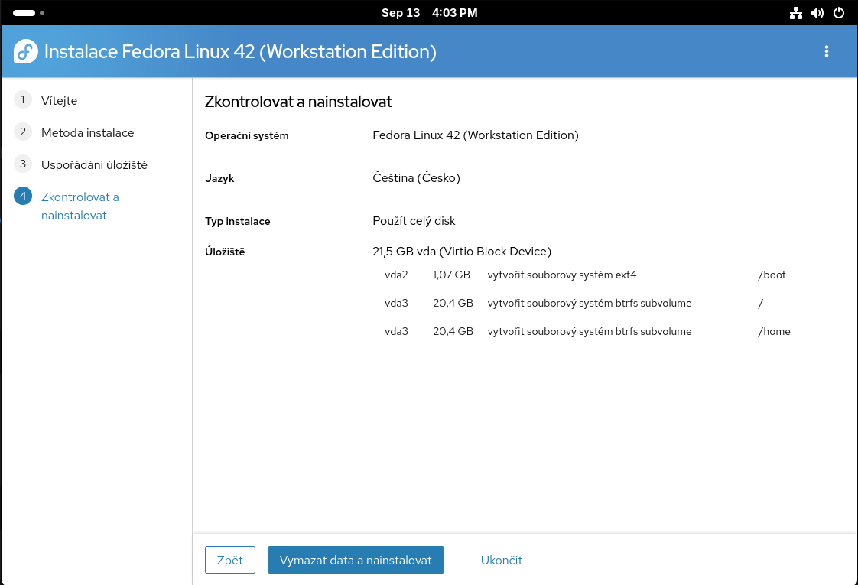This screenshot has width=858, height=585.
Task: Click the step number 2 badge
Action: (x=23, y=132)
